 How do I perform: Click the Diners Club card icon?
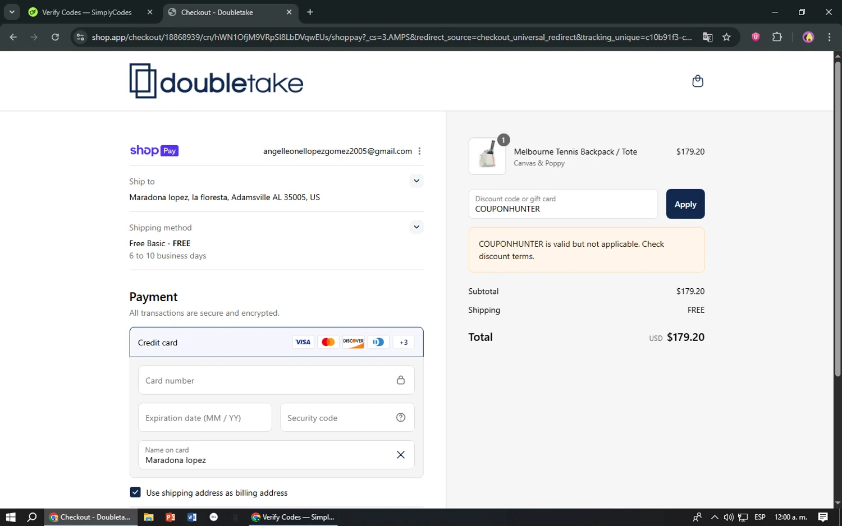point(378,342)
